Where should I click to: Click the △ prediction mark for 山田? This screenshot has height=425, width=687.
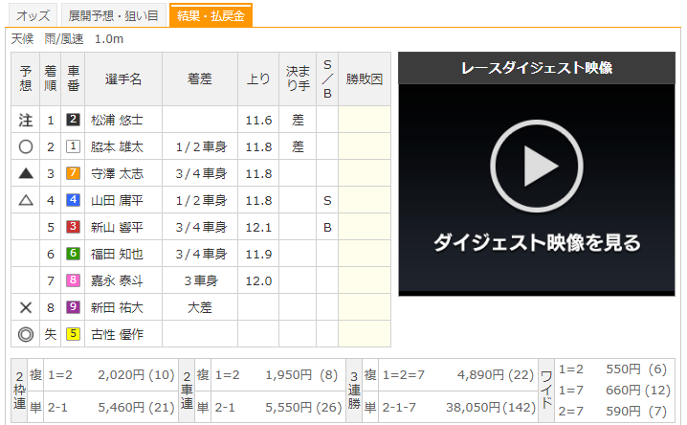click(x=26, y=201)
